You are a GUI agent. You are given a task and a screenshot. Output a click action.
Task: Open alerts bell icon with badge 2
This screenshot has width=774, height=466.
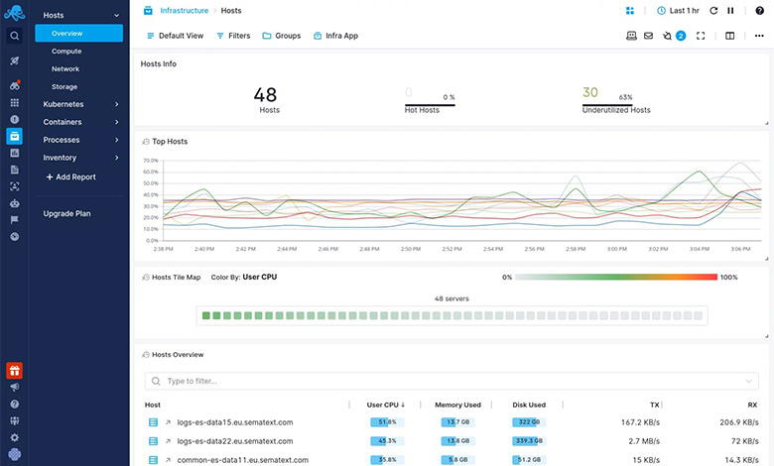674,36
